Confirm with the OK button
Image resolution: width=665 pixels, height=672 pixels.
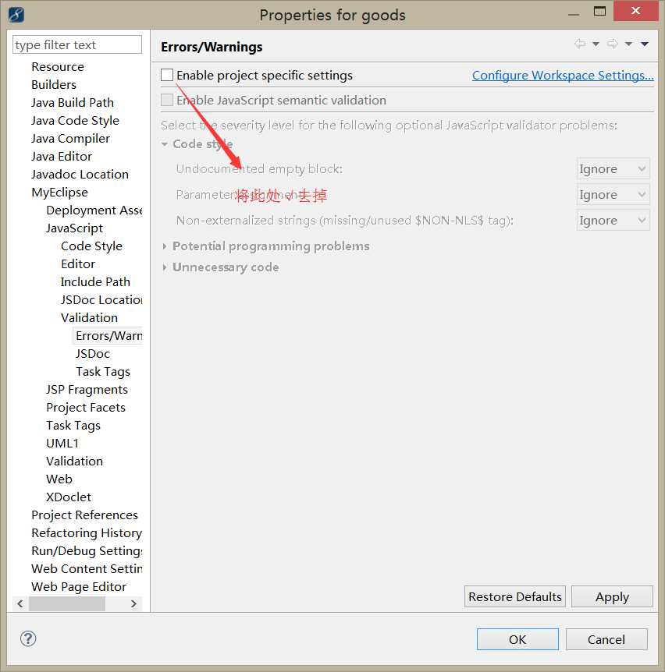(x=517, y=639)
